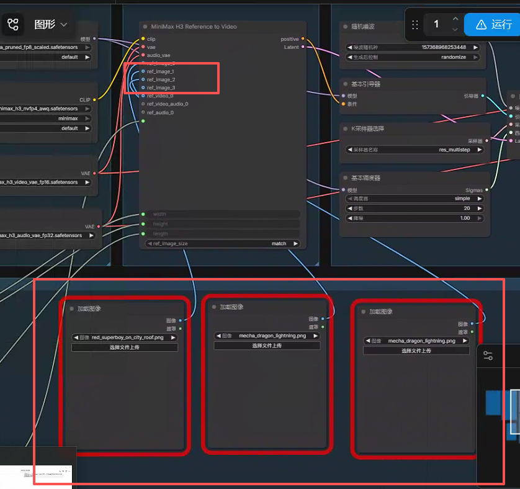Open the res_multistep sampler dropdown

pos(415,150)
